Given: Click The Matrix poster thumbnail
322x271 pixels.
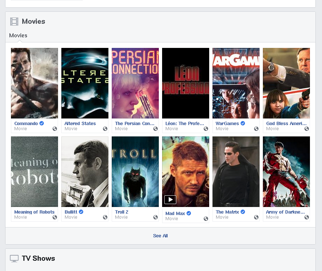Looking at the screenshot, I should [x=236, y=172].
